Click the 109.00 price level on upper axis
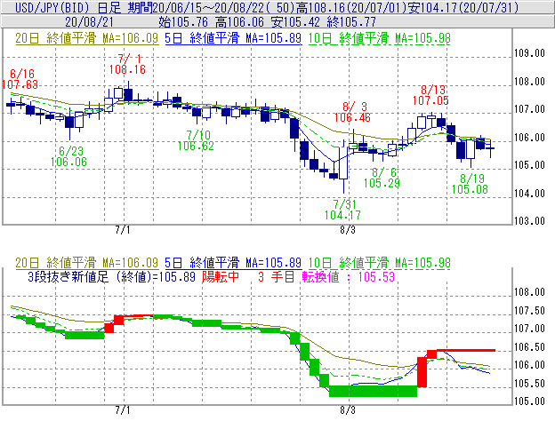The width and height of the screenshot is (555, 421). [529, 53]
